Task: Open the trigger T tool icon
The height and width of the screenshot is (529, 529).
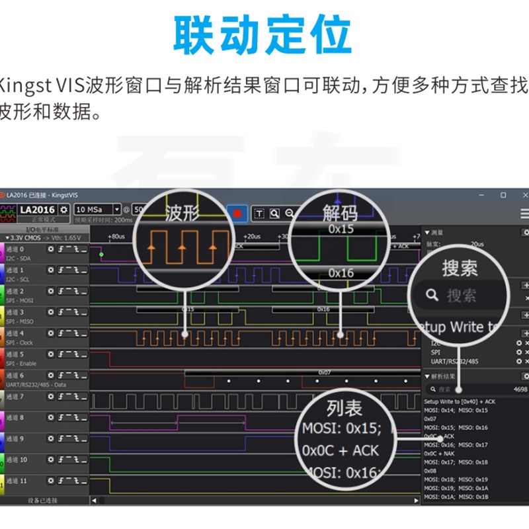Action: click(x=259, y=212)
